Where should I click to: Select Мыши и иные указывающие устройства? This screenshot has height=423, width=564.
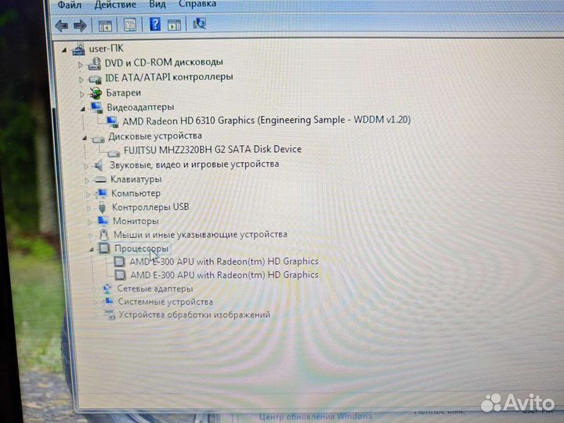click(201, 234)
